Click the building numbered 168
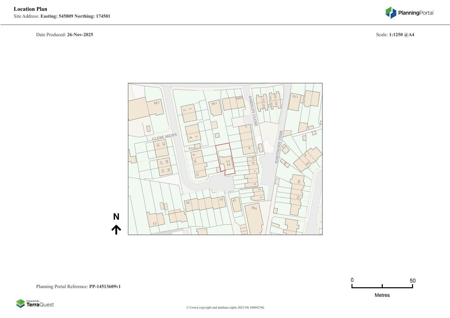Viewport: 450px width, 318px height. click(x=254, y=219)
